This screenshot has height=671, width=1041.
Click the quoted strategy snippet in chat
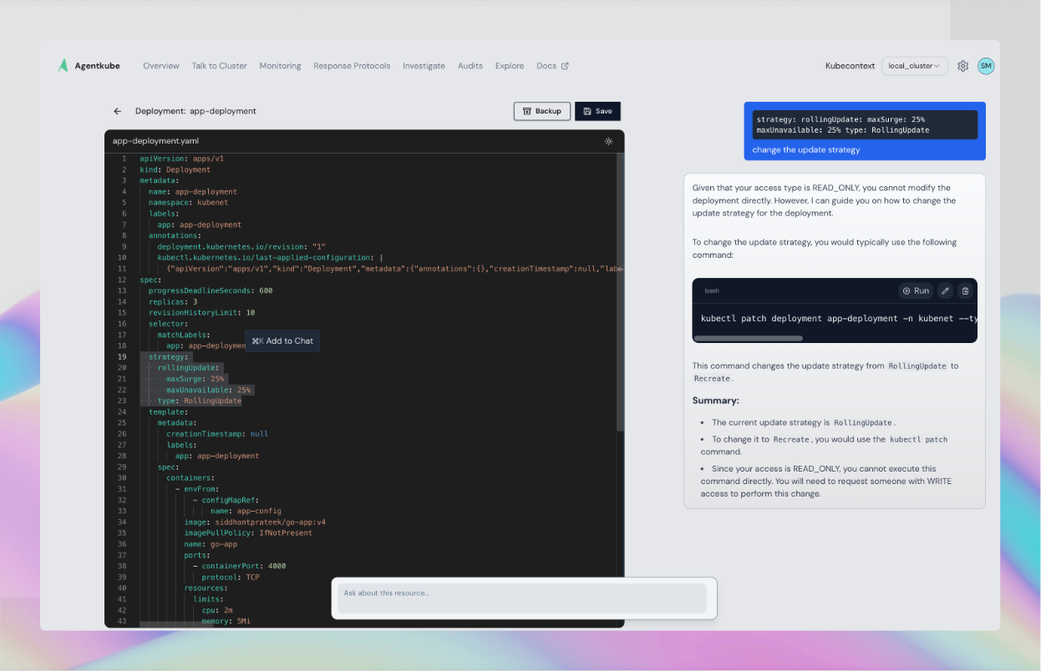(x=865, y=124)
